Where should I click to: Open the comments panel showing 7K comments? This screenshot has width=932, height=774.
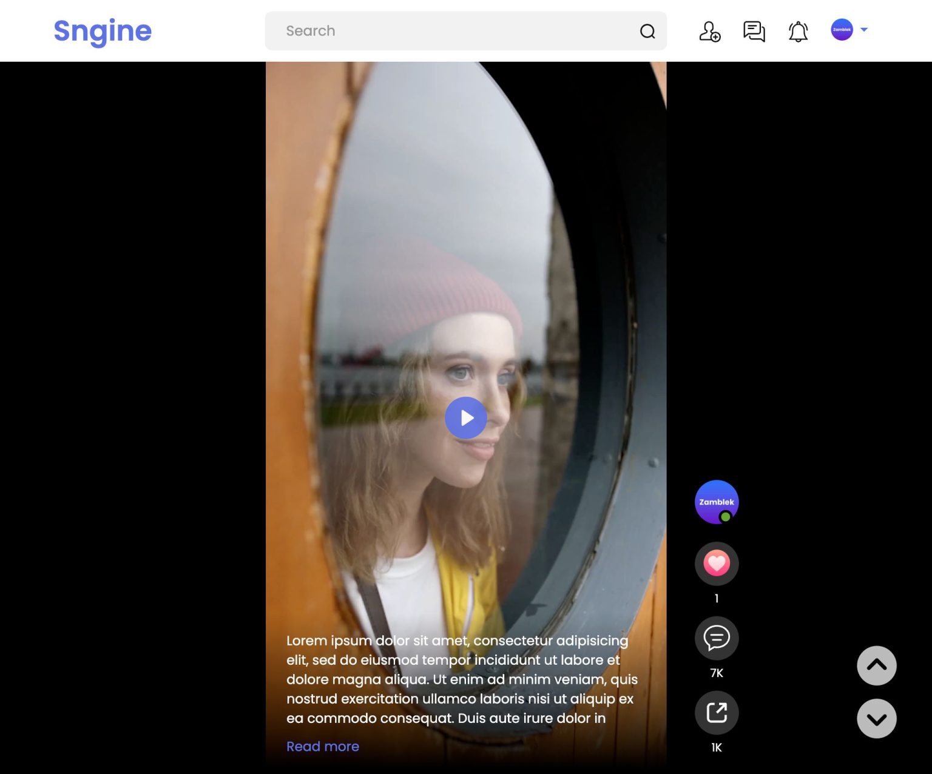(x=717, y=638)
